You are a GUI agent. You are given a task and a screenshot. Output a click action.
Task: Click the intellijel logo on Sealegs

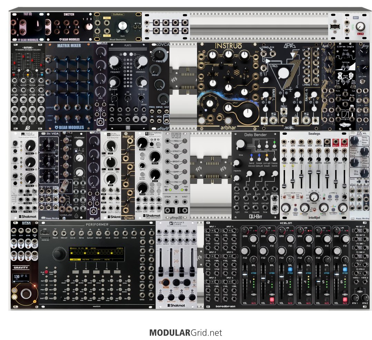click(314, 217)
